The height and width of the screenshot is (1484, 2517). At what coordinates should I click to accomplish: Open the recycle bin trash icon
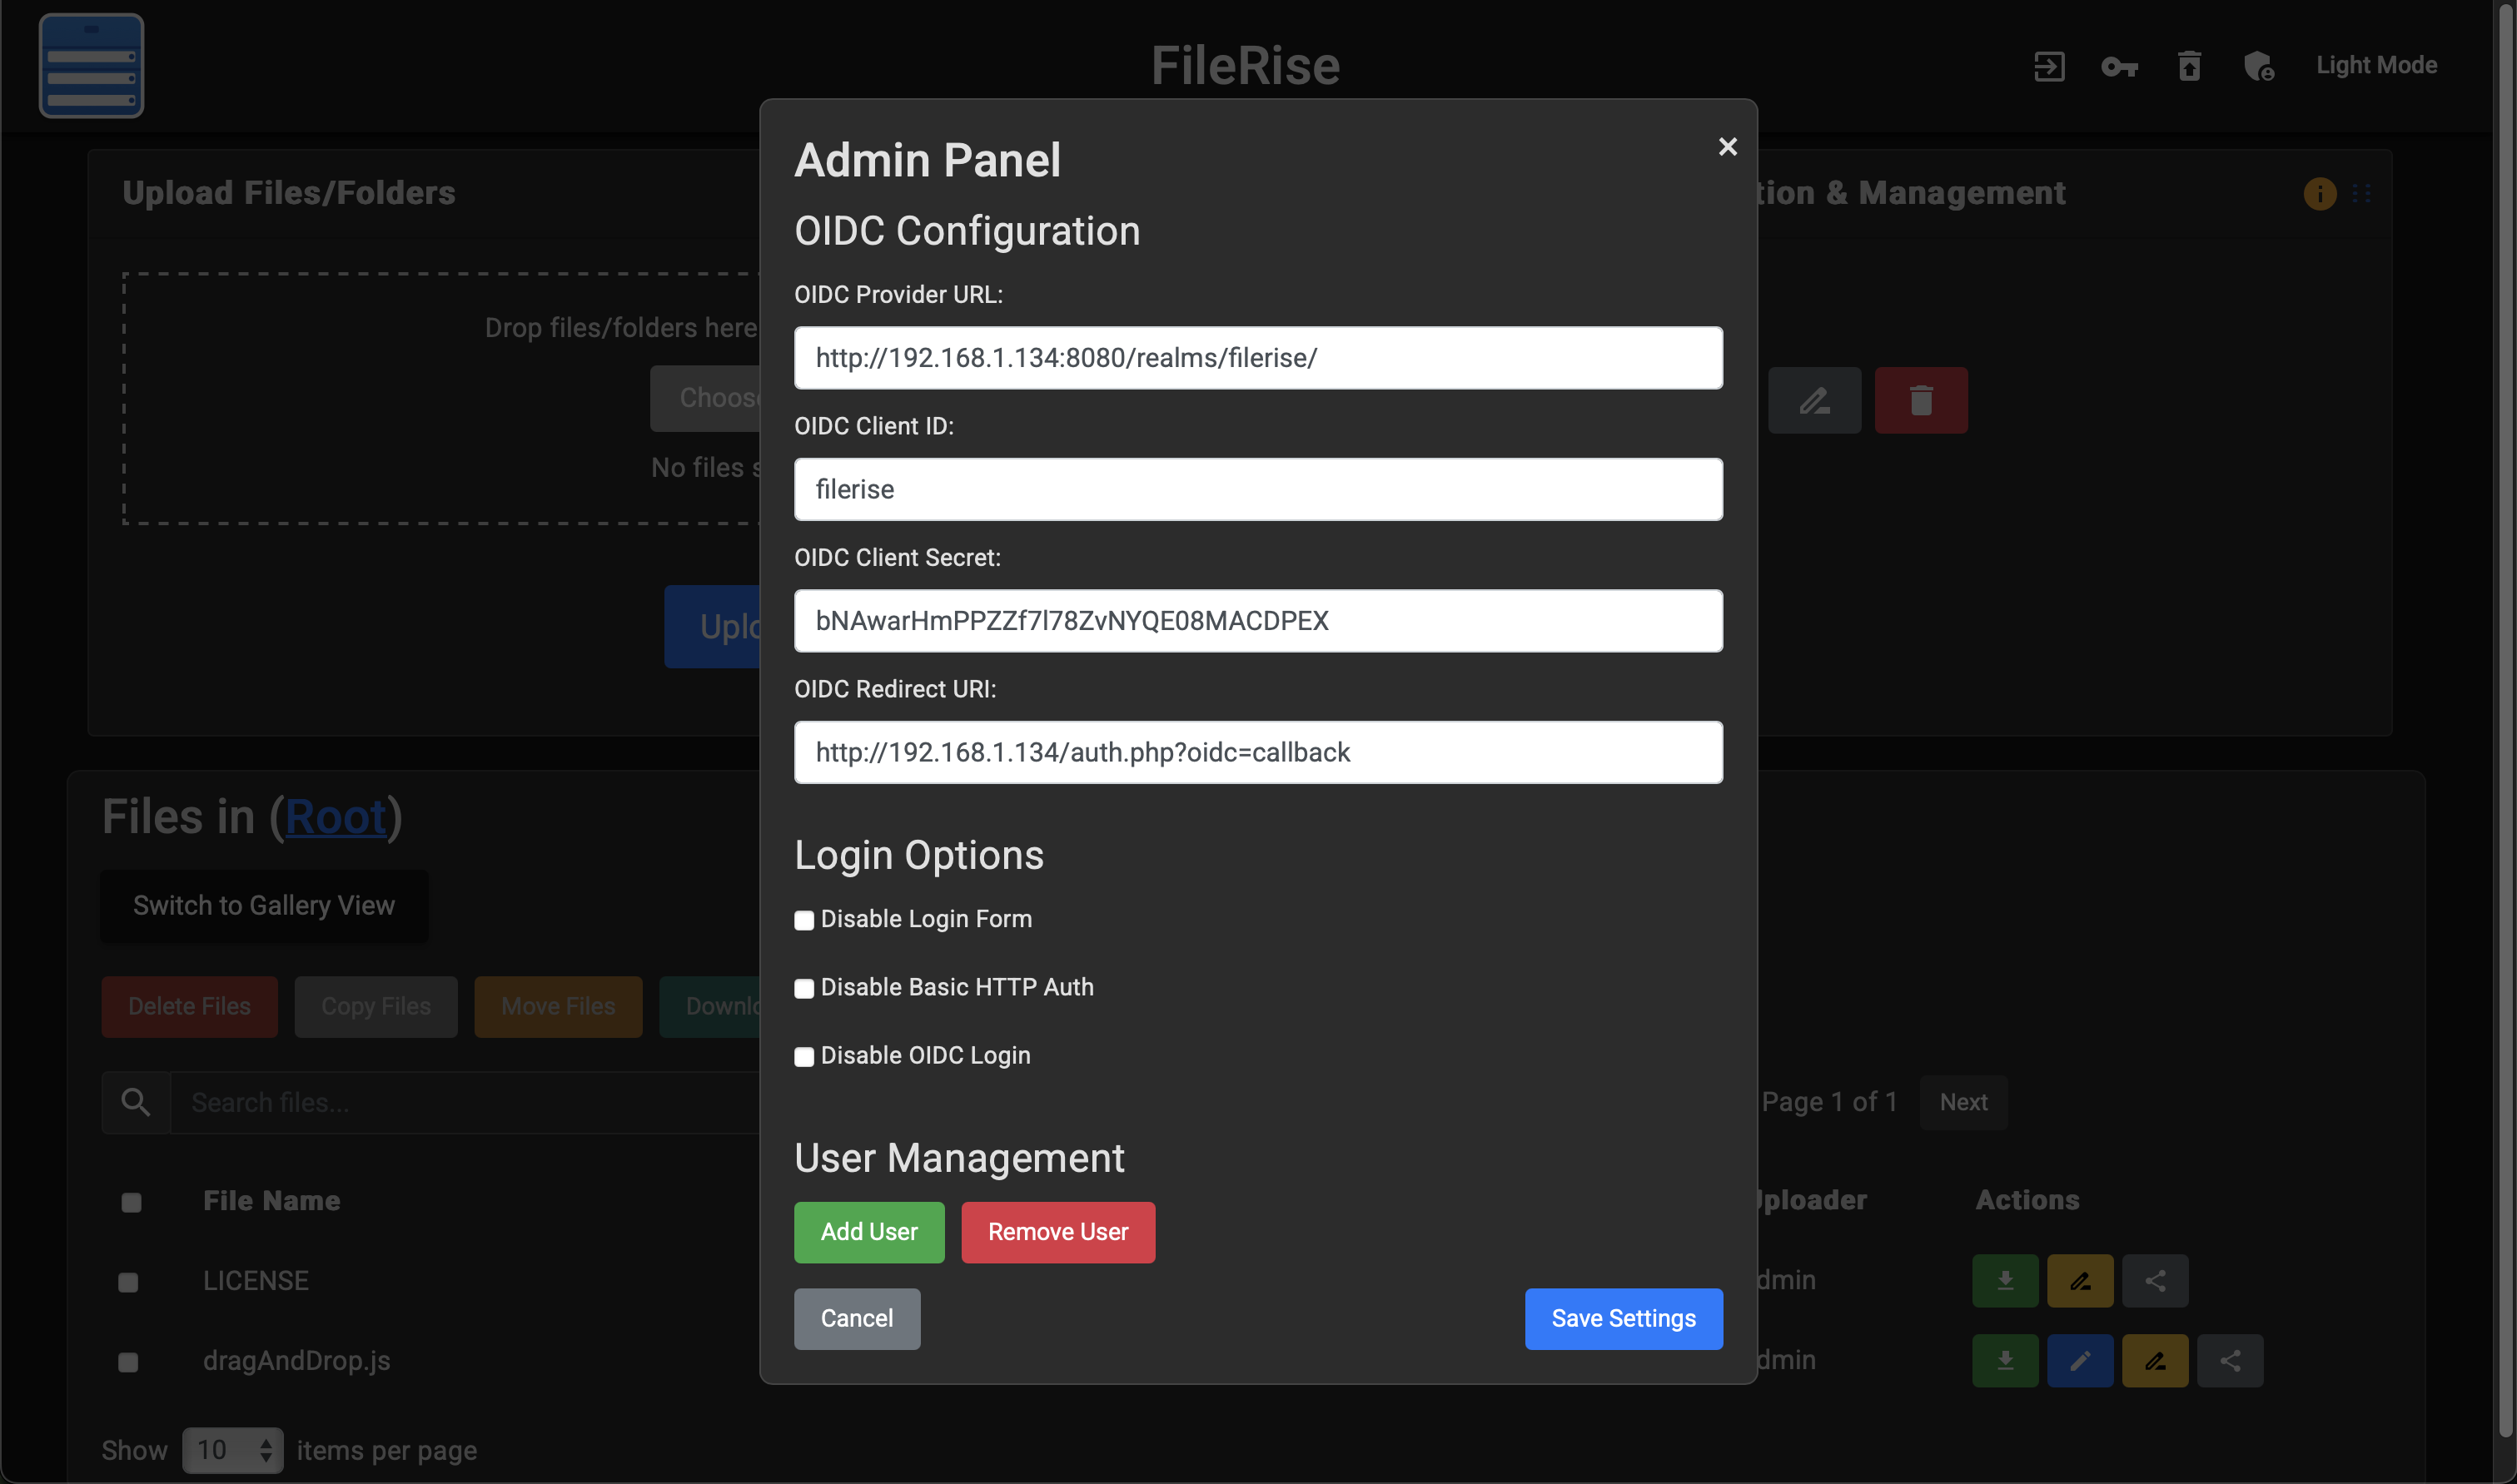click(x=2189, y=66)
